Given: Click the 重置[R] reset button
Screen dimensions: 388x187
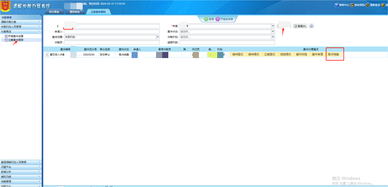Looking at the screenshot, I should click(x=300, y=26).
